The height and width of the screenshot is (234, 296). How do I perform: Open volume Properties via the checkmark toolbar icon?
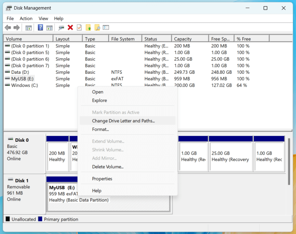79,27
